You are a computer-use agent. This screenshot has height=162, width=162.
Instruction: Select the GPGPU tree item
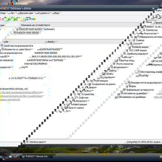pyautogui.click(x=110, y=74)
